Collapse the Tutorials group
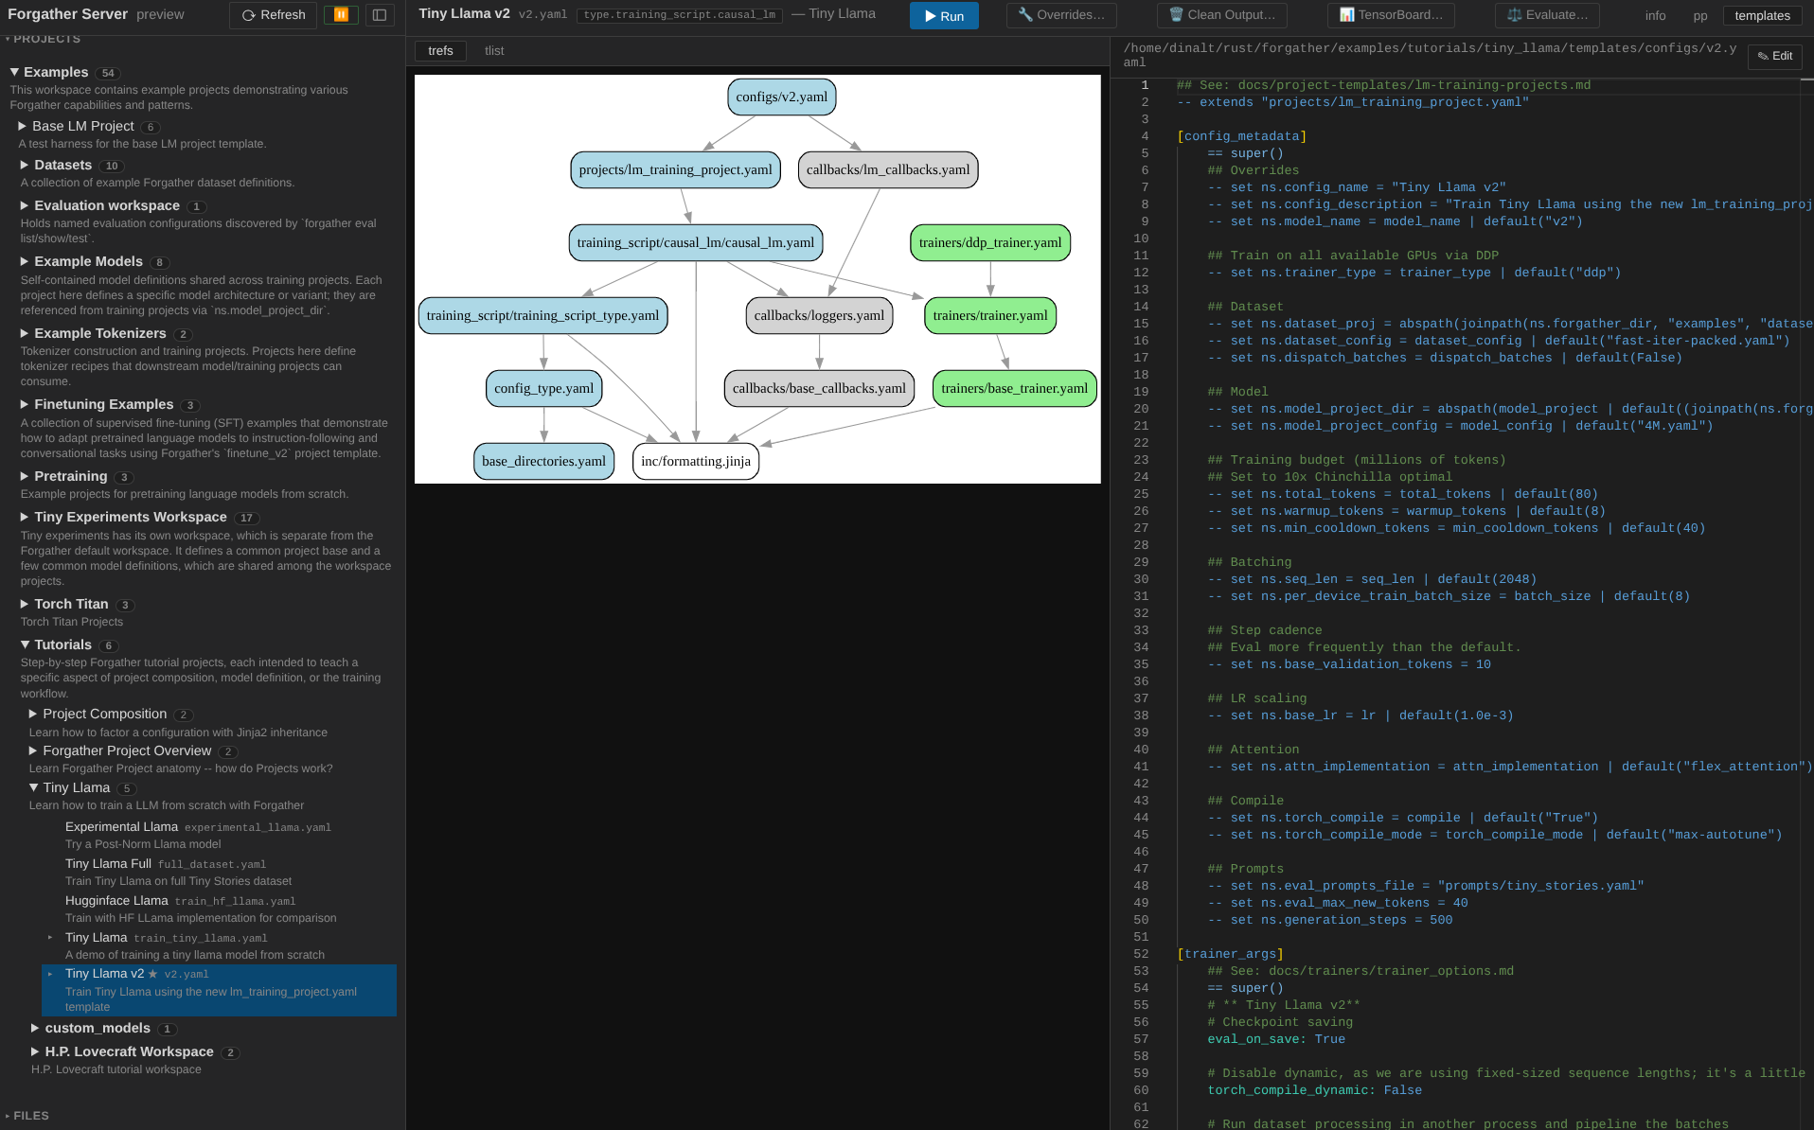The image size is (1814, 1130). 25,644
